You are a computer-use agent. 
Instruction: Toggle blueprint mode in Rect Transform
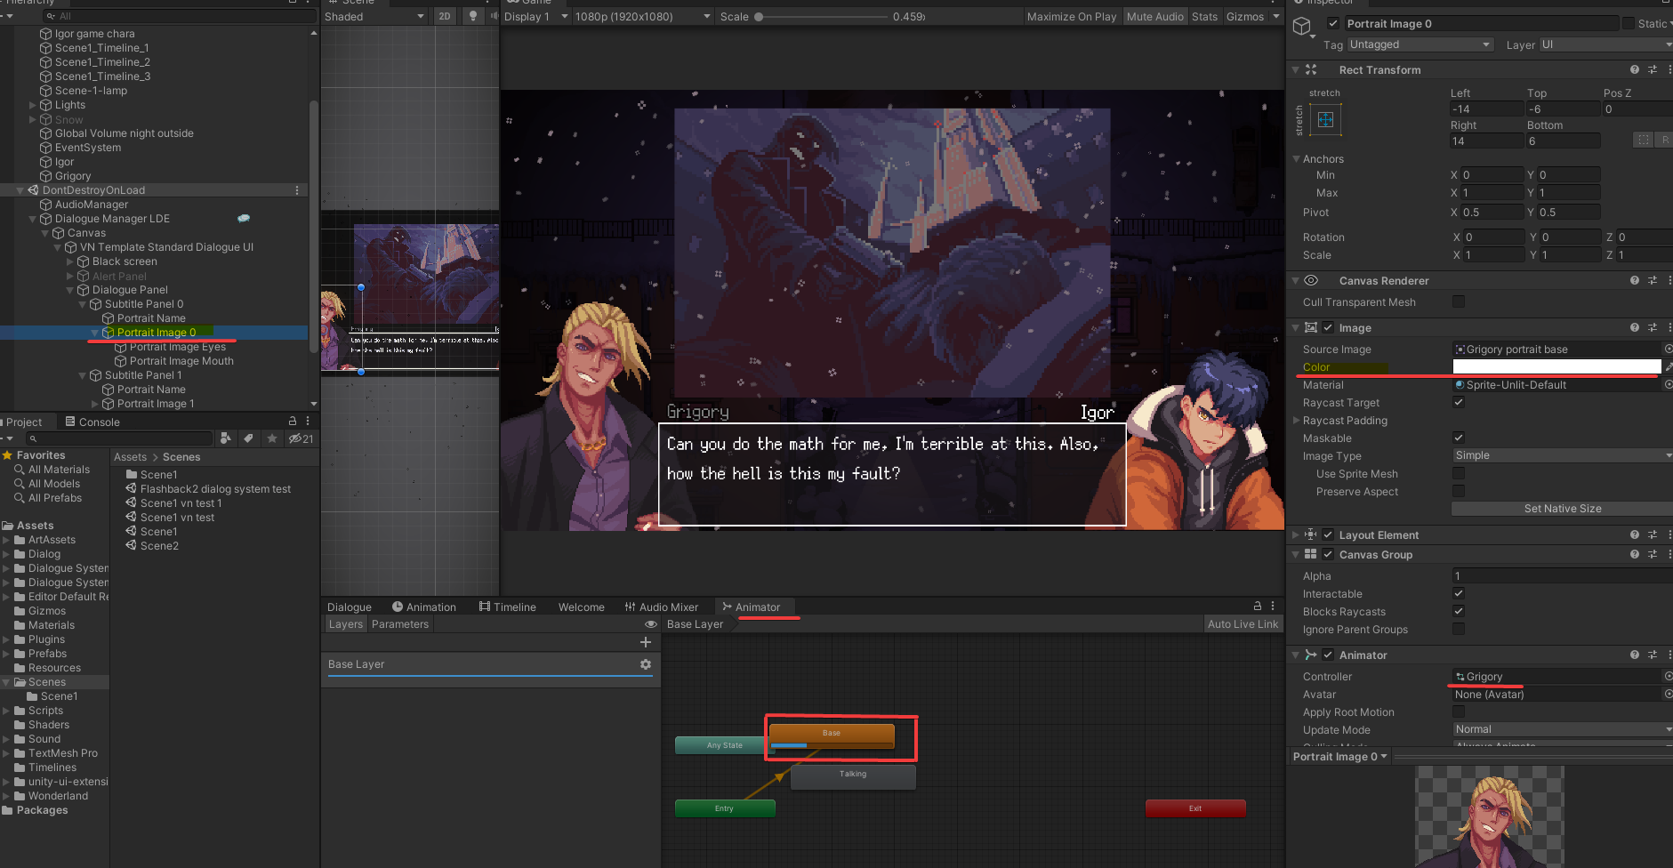[x=1644, y=140]
